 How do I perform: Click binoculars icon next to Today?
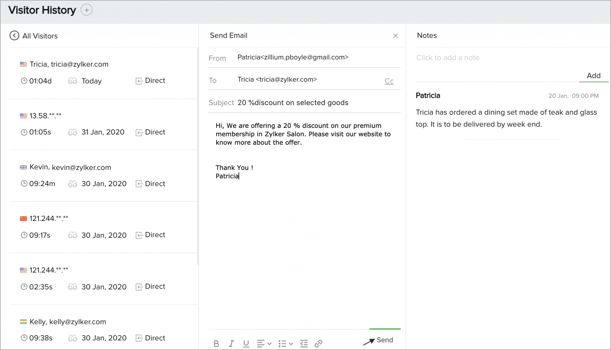click(x=72, y=81)
